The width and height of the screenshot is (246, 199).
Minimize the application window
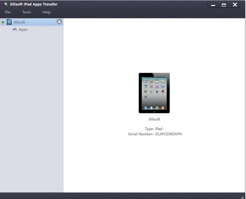213,5
